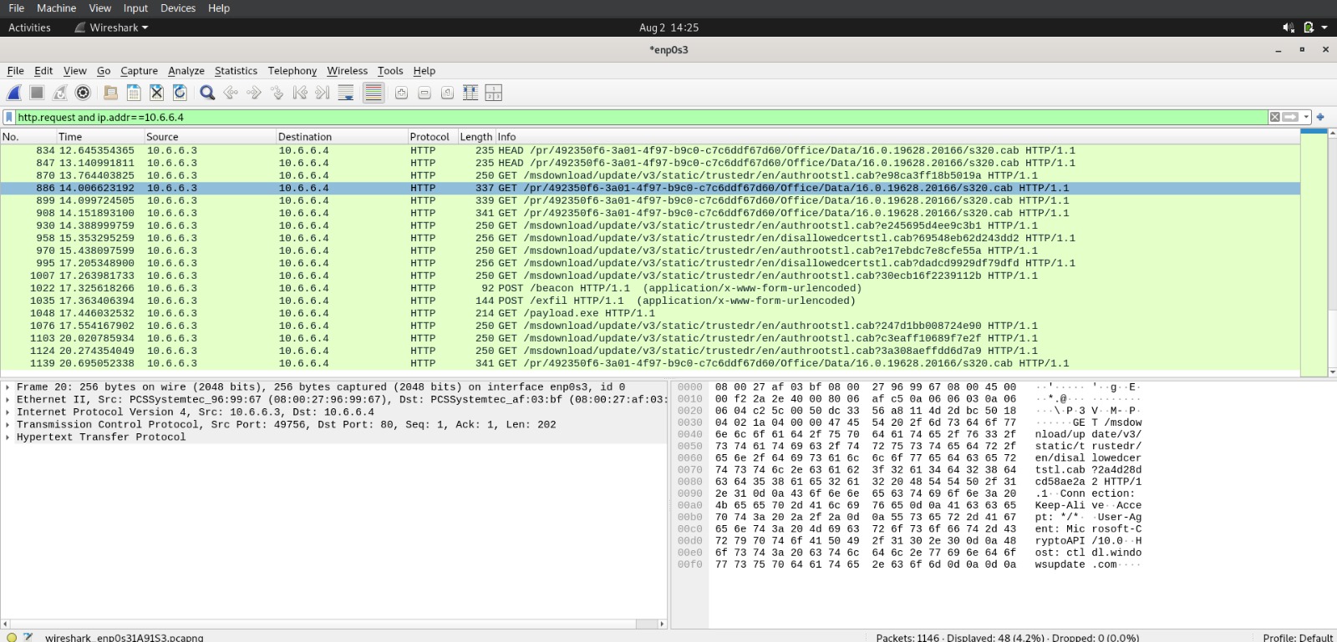Click the packet details horizontal scrollbar

point(333,624)
